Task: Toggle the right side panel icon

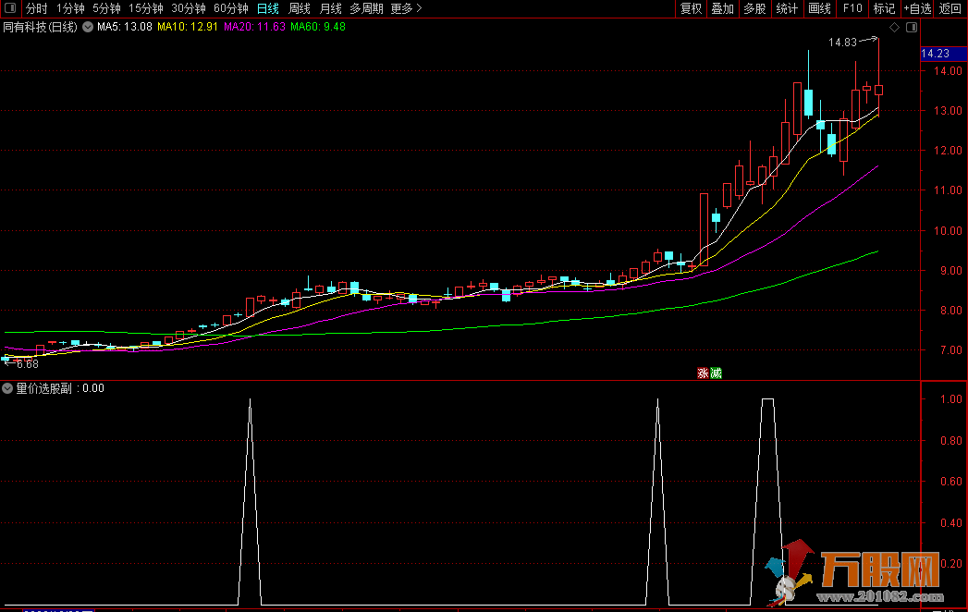Action: pyautogui.click(x=912, y=28)
